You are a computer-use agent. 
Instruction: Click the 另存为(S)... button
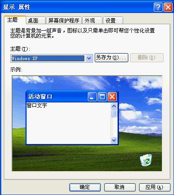click(x=112, y=58)
